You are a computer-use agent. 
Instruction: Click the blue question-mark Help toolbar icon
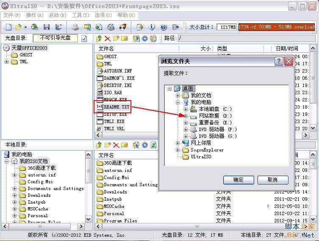(x=164, y=27)
